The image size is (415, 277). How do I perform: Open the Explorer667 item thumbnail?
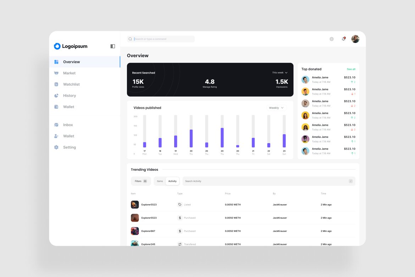pyautogui.click(x=134, y=231)
